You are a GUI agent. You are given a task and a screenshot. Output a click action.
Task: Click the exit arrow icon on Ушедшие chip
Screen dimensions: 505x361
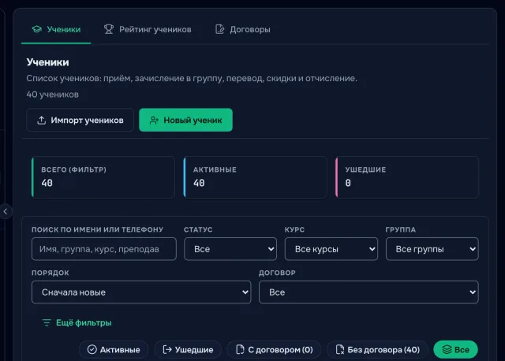[167, 350]
